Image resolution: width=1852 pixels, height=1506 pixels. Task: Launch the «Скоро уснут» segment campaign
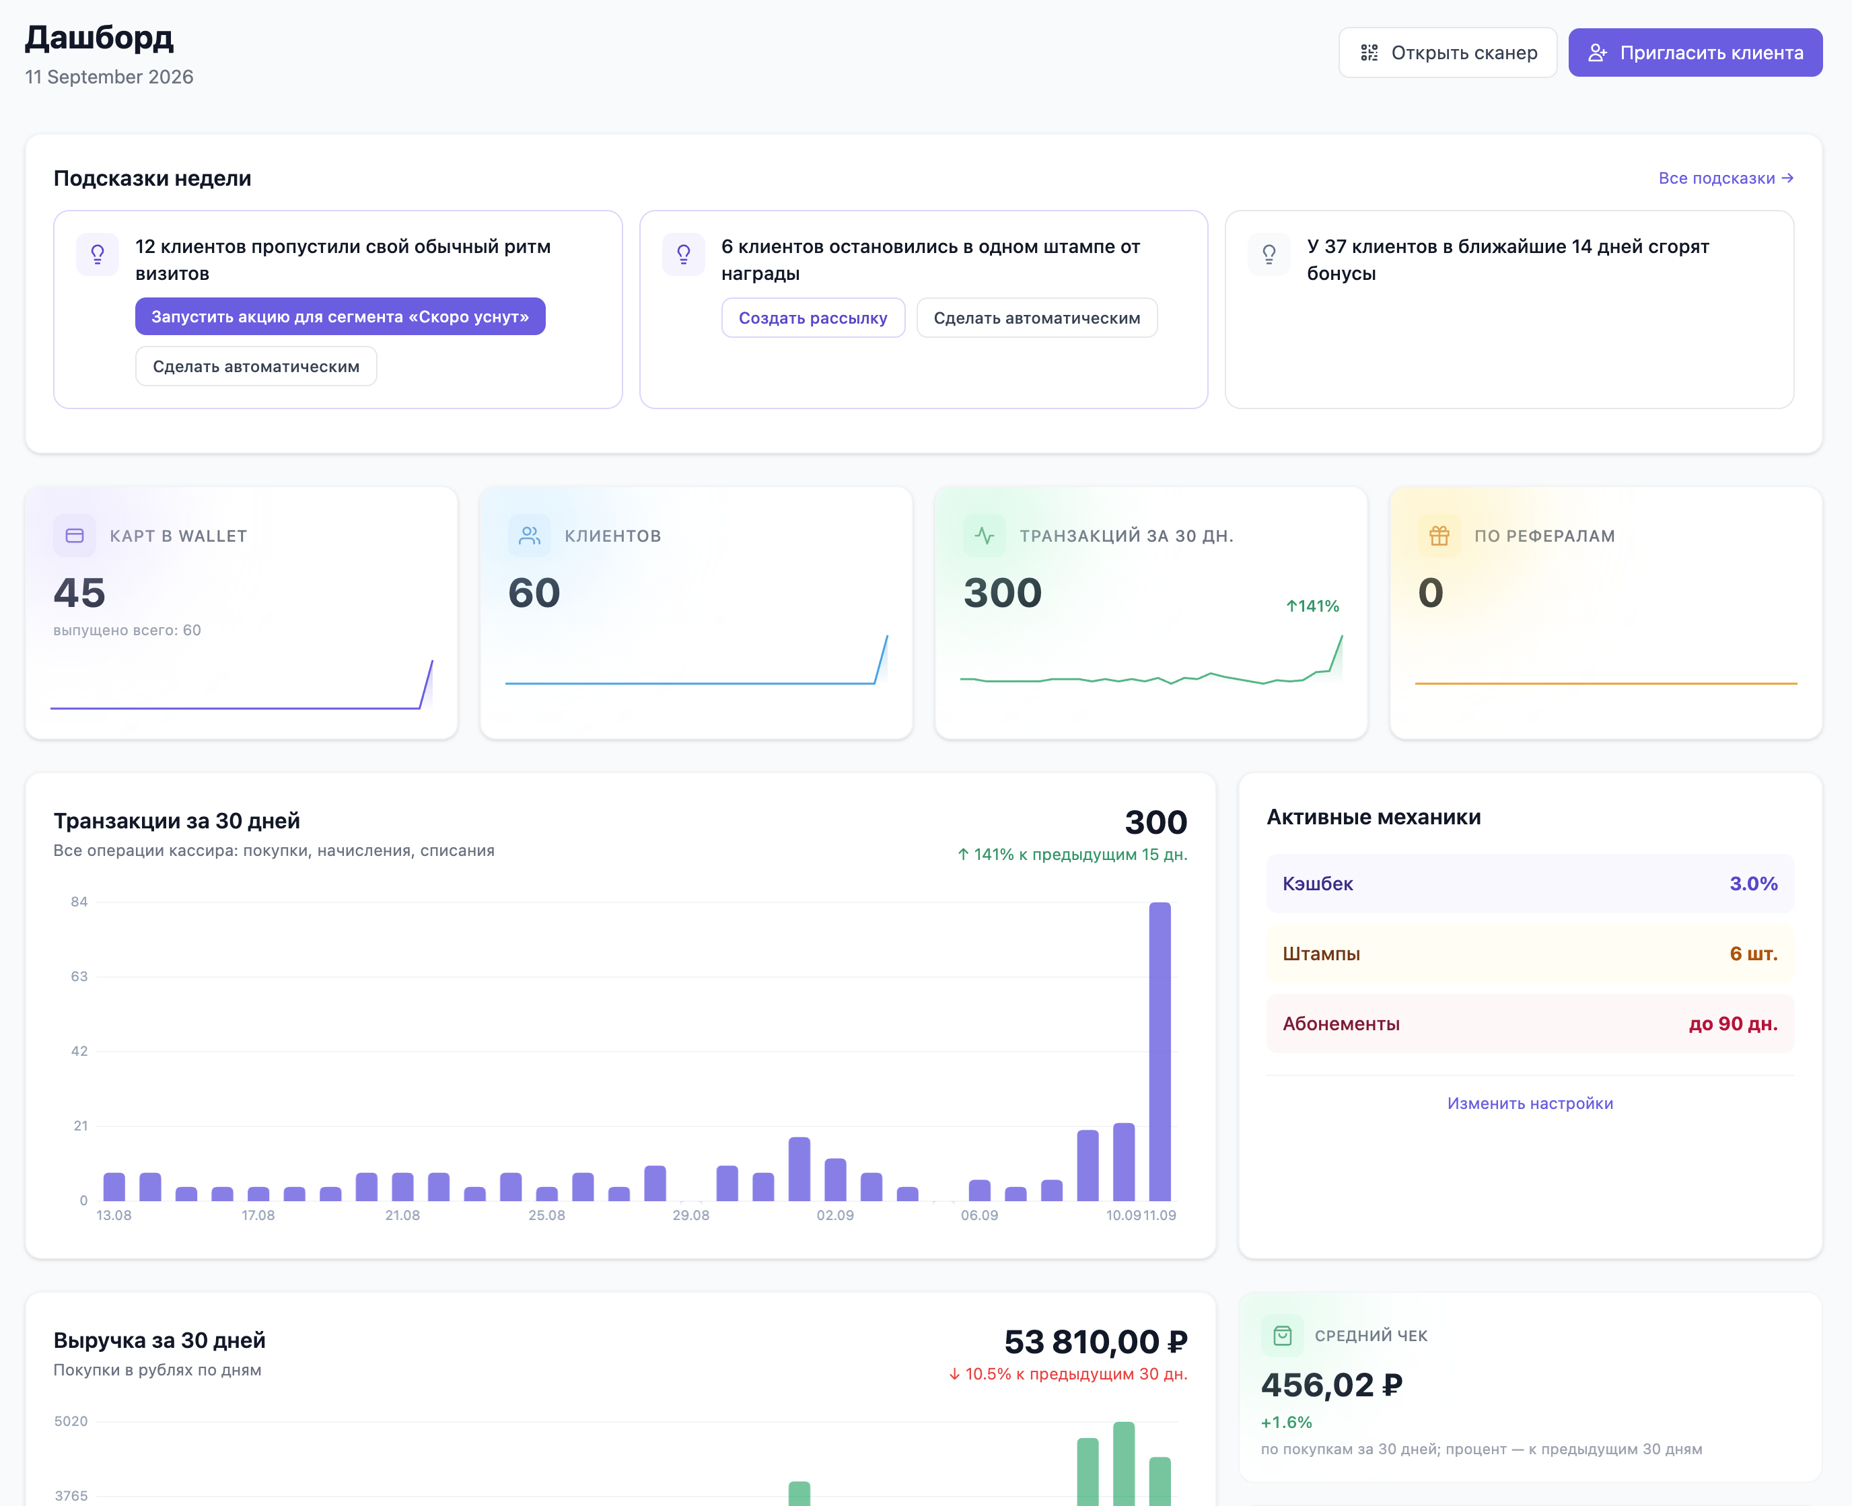coord(340,317)
